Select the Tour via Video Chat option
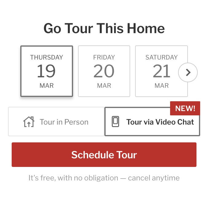This screenshot has width=210, height=197. click(x=152, y=122)
